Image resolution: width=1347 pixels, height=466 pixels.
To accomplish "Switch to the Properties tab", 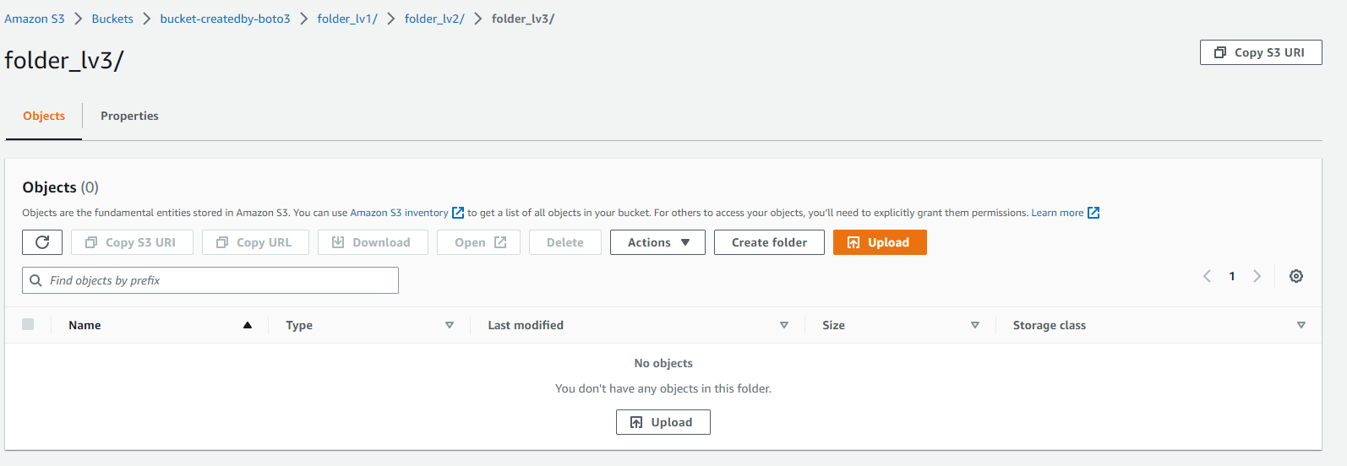I will 129,116.
